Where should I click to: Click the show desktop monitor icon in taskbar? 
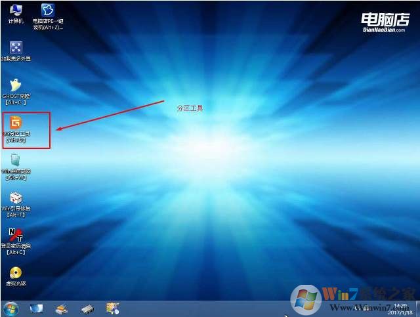(36, 309)
